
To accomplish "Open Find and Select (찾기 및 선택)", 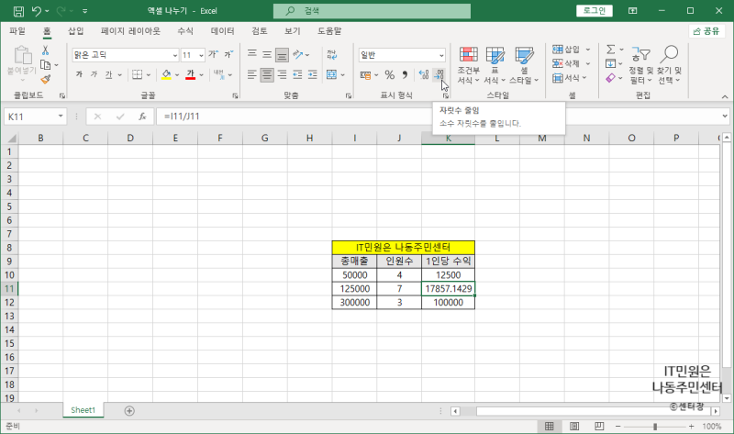I will [x=670, y=65].
